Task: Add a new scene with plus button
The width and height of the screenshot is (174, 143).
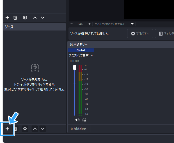Action: (7, 18)
